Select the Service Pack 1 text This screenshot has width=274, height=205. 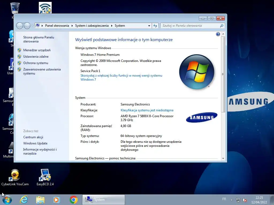(90, 71)
